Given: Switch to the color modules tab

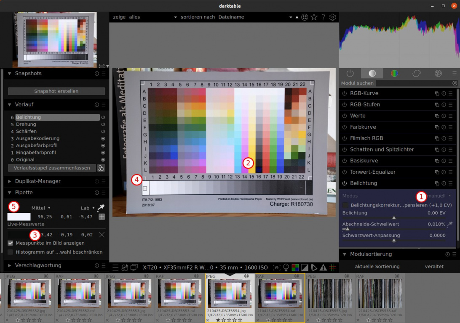Looking at the screenshot, I should 394,73.
